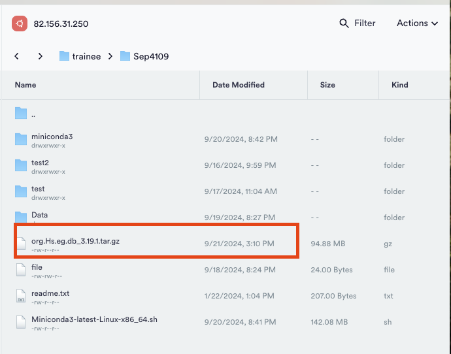Go forward with the right arrow
The height and width of the screenshot is (354, 451).
click(x=41, y=56)
